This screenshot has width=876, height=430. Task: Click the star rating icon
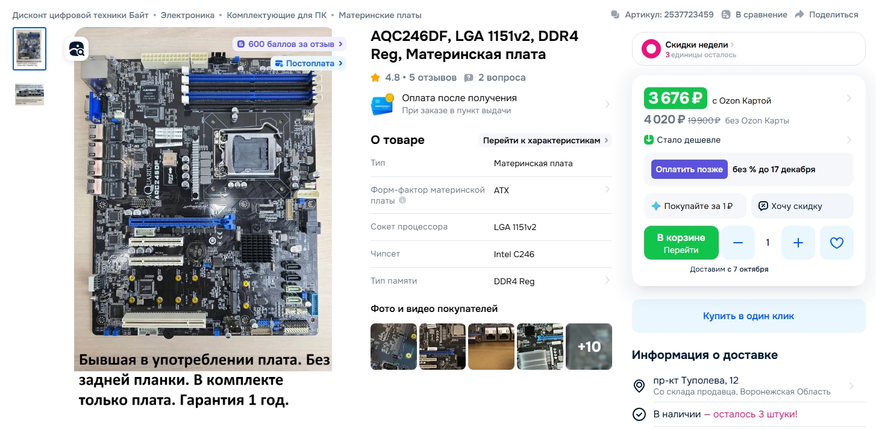click(x=375, y=78)
